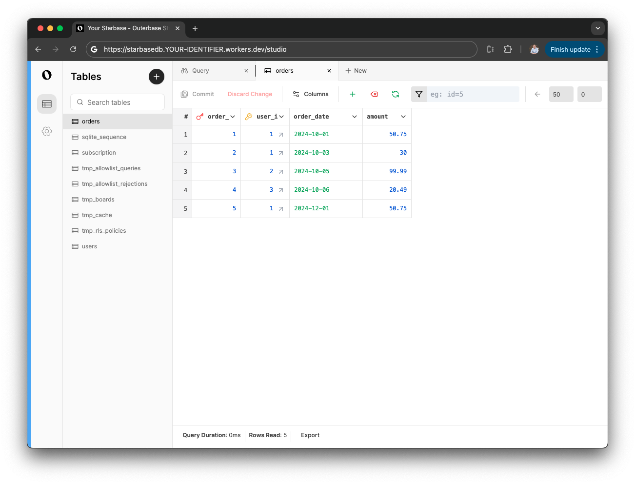The height and width of the screenshot is (484, 635).
Task: Click the Commit button
Action: click(198, 94)
